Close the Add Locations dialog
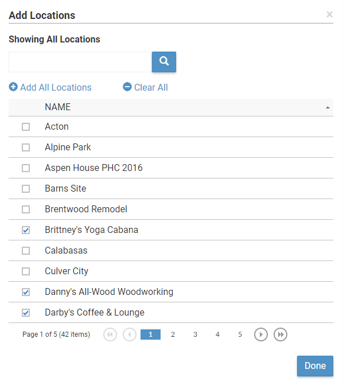Viewport: 343px width, 385px height. click(329, 14)
